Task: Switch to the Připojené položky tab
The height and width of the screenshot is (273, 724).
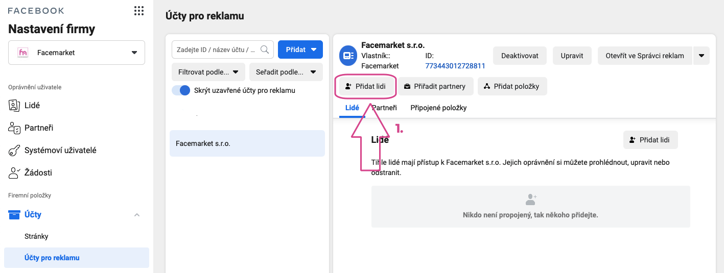Action: tap(438, 108)
